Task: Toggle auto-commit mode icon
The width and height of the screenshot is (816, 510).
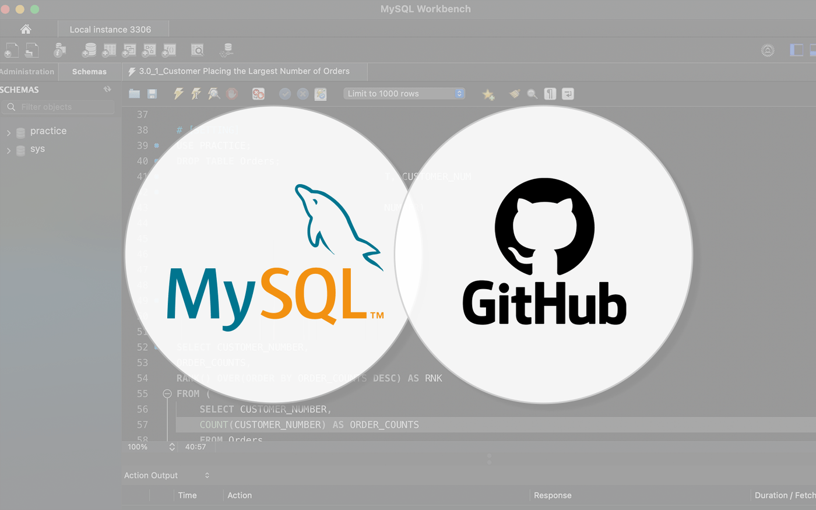Action: 321,94
